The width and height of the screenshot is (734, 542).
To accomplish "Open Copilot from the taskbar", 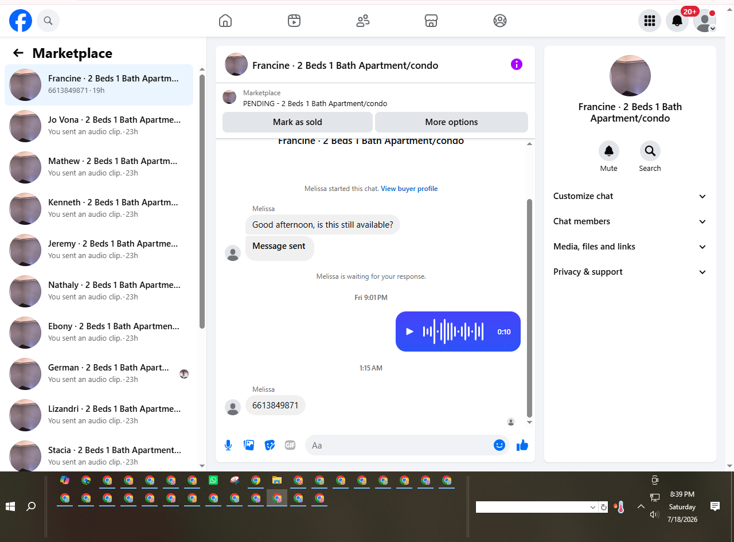I will pos(65,480).
